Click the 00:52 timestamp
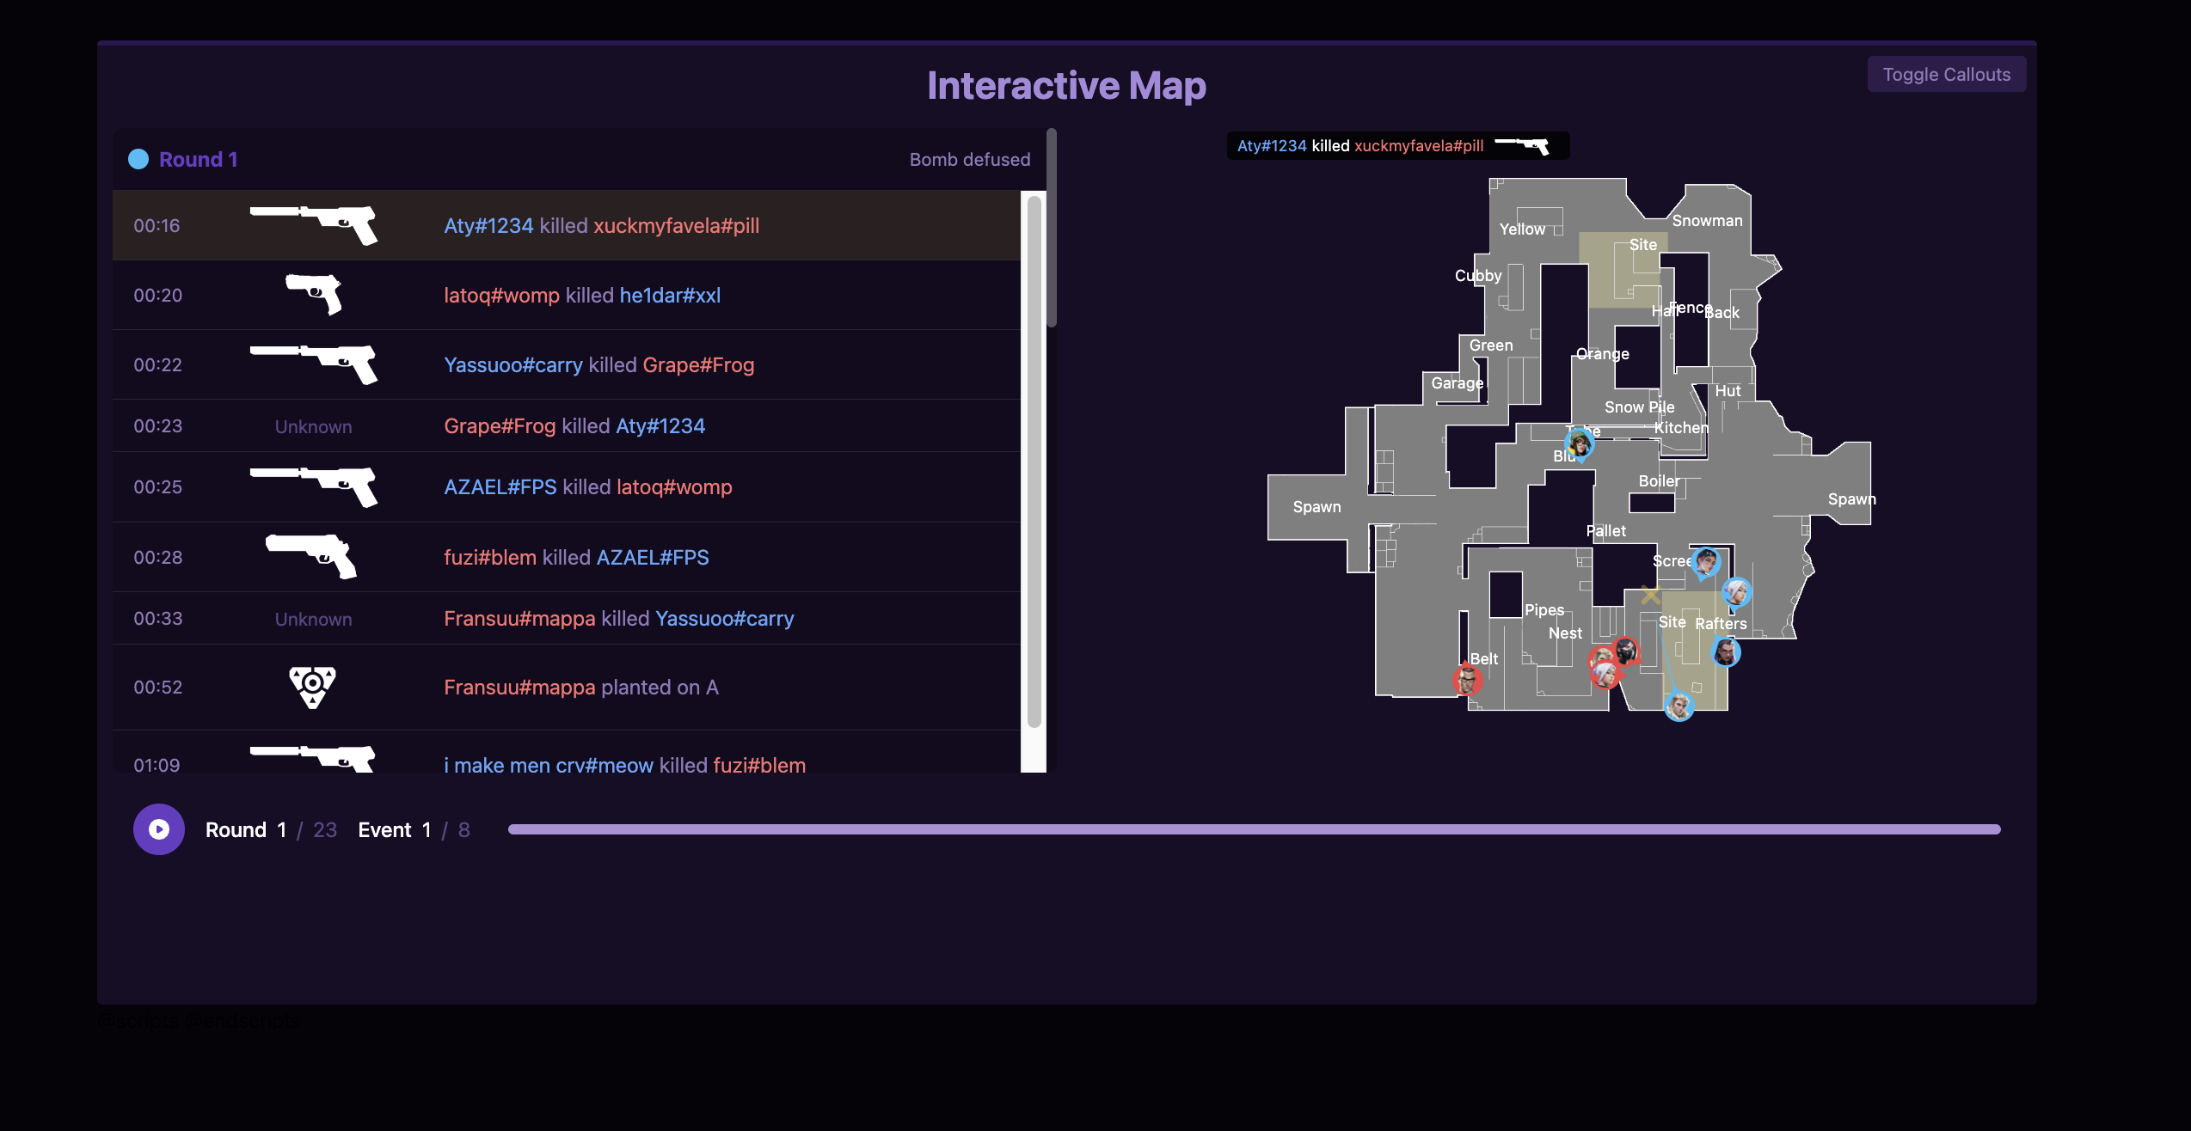The height and width of the screenshot is (1131, 2191). (x=157, y=687)
